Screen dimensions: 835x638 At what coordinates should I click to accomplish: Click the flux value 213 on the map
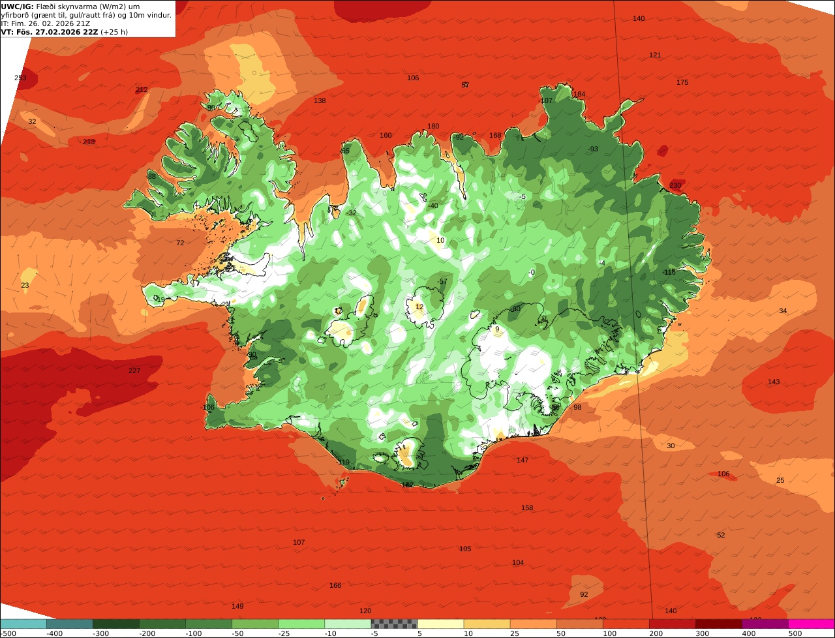click(89, 142)
